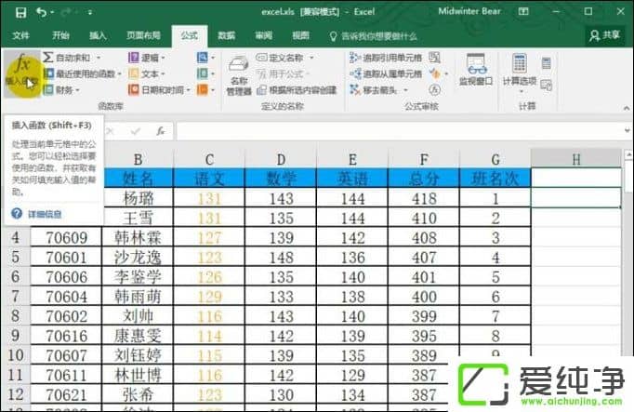This screenshot has height=412, width=634.
Task: Open Date and Time functions
Action: pos(159,90)
